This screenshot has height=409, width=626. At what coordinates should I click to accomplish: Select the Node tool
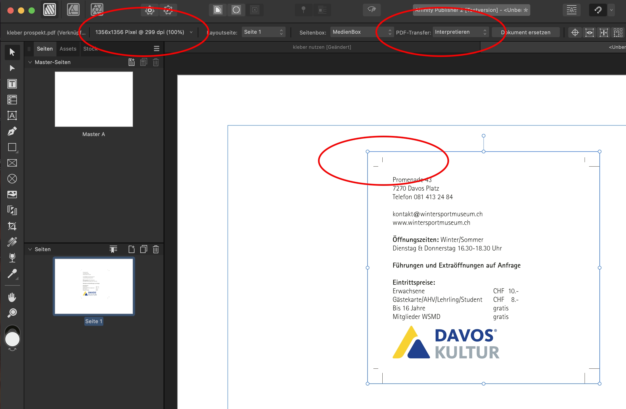pyautogui.click(x=12, y=68)
